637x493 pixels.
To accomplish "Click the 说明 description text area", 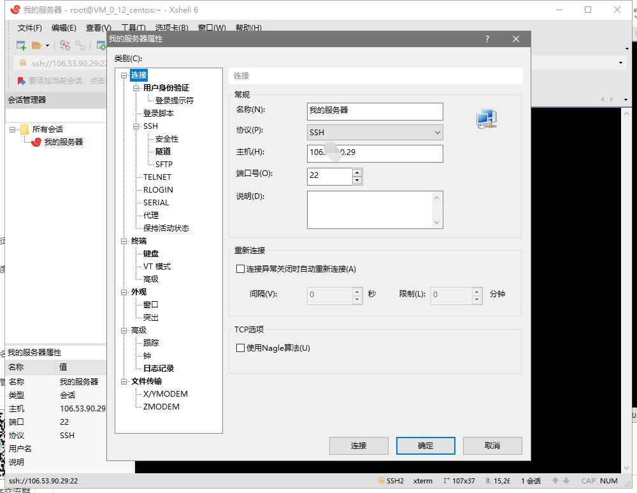I will click(x=375, y=210).
